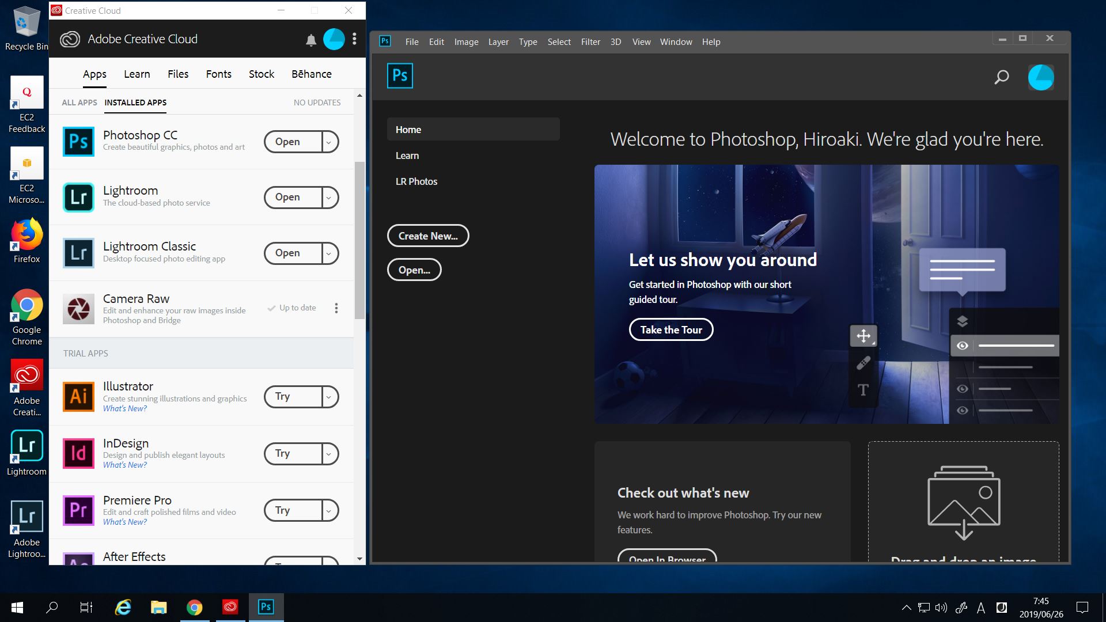This screenshot has height=622, width=1106.
Task: Expand dropdown arrow next to Lightroom Classic Open
Action: [329, 253]
